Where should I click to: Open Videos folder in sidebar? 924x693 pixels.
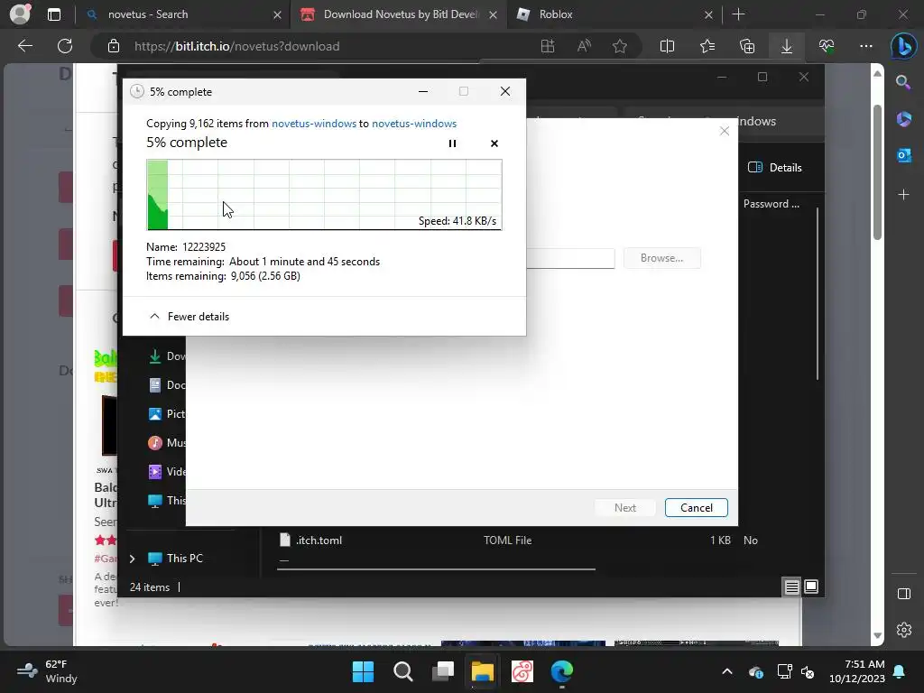pyautogui.click(x=166, y=471)
